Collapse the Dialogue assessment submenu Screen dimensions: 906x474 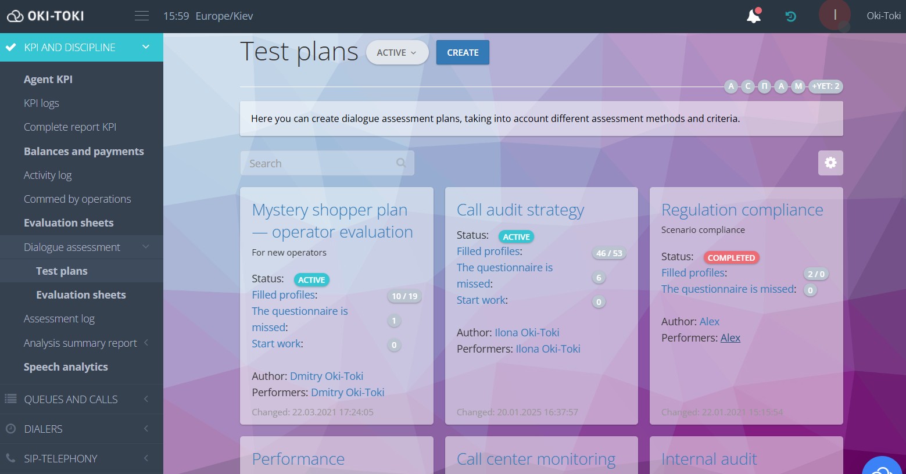[146, 247]
